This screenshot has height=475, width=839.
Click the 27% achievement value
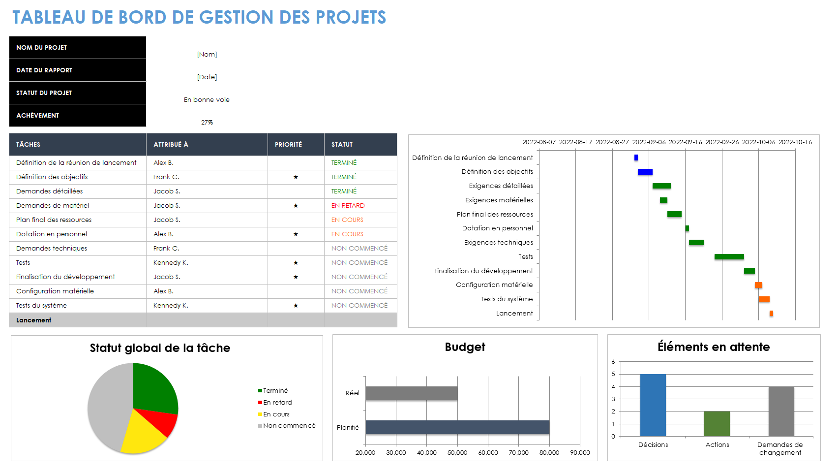coord(207,122)
